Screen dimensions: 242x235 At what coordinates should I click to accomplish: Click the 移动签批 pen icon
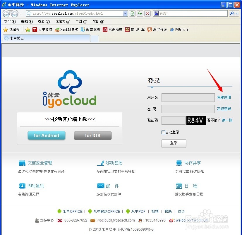101,163
